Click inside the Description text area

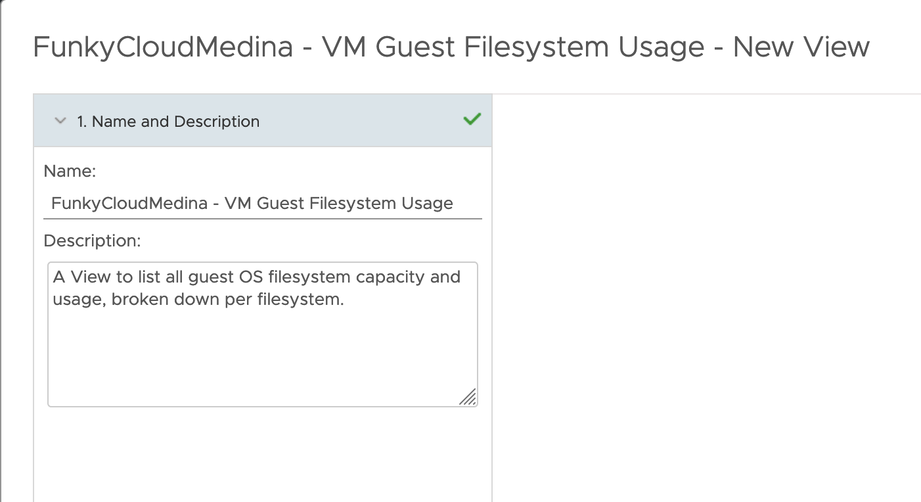pyautogui.click(x=263, y=334)
